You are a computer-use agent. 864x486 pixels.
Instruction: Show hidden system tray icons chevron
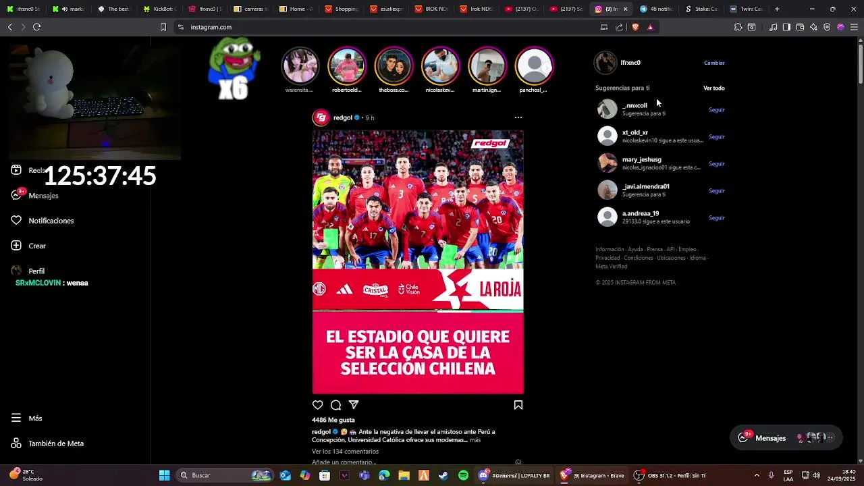pyautogui.click(x=757, y=475)
